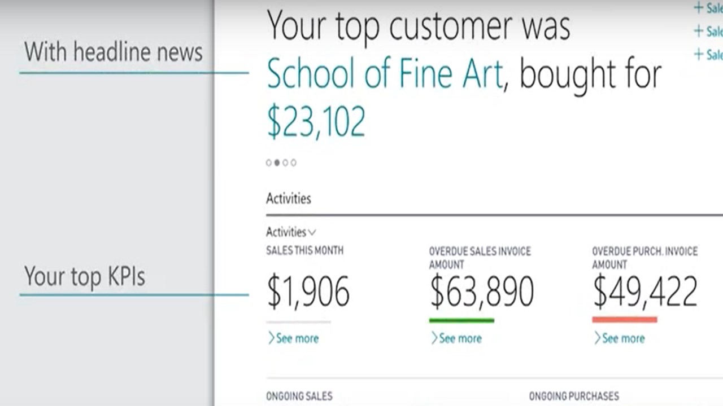Viewport: 723px width, 406px height.
Task: Click the chevron beside See more under $1,906
Action: point(271,338)
